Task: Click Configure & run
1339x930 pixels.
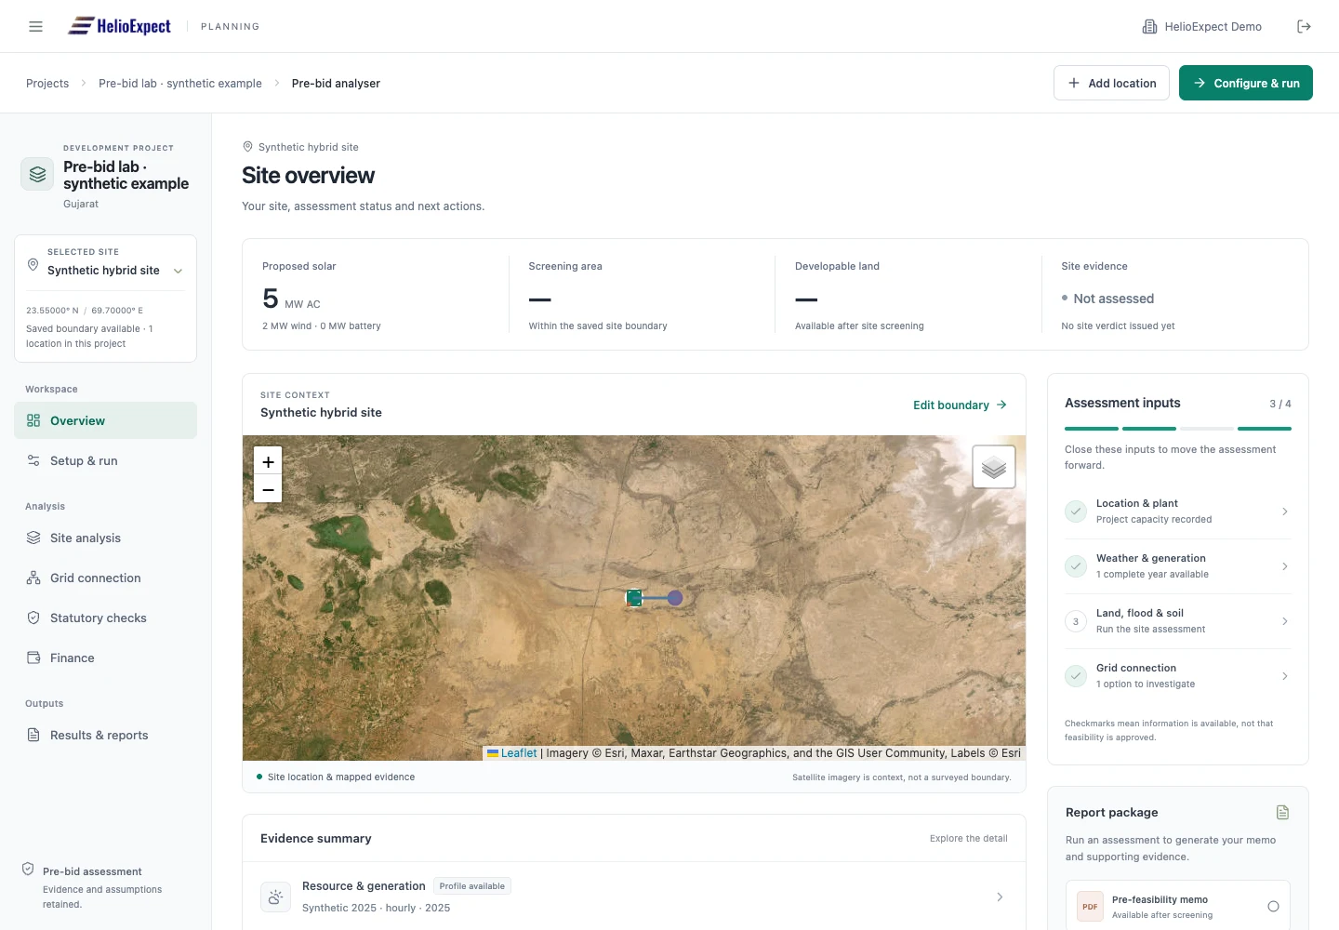Action: pyautogui.click(x=1246, y=83)
